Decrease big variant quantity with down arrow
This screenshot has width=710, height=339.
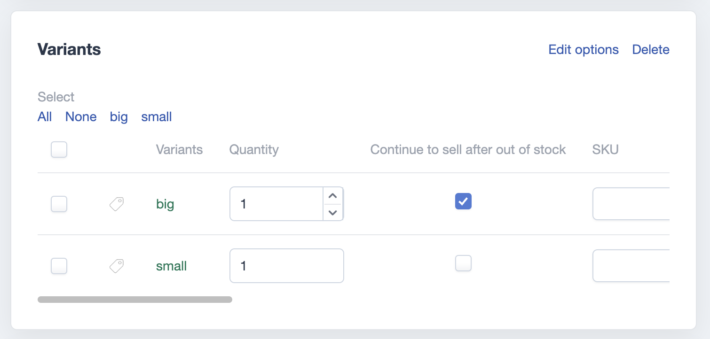click(333, 212)
